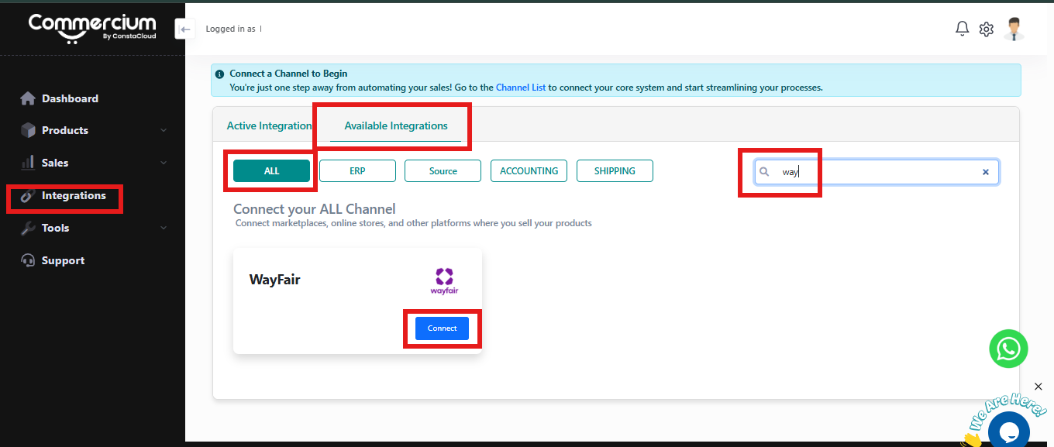1054x447 pixels.
Task: Expand the Products menu chevron
Action: coord(164,130)
